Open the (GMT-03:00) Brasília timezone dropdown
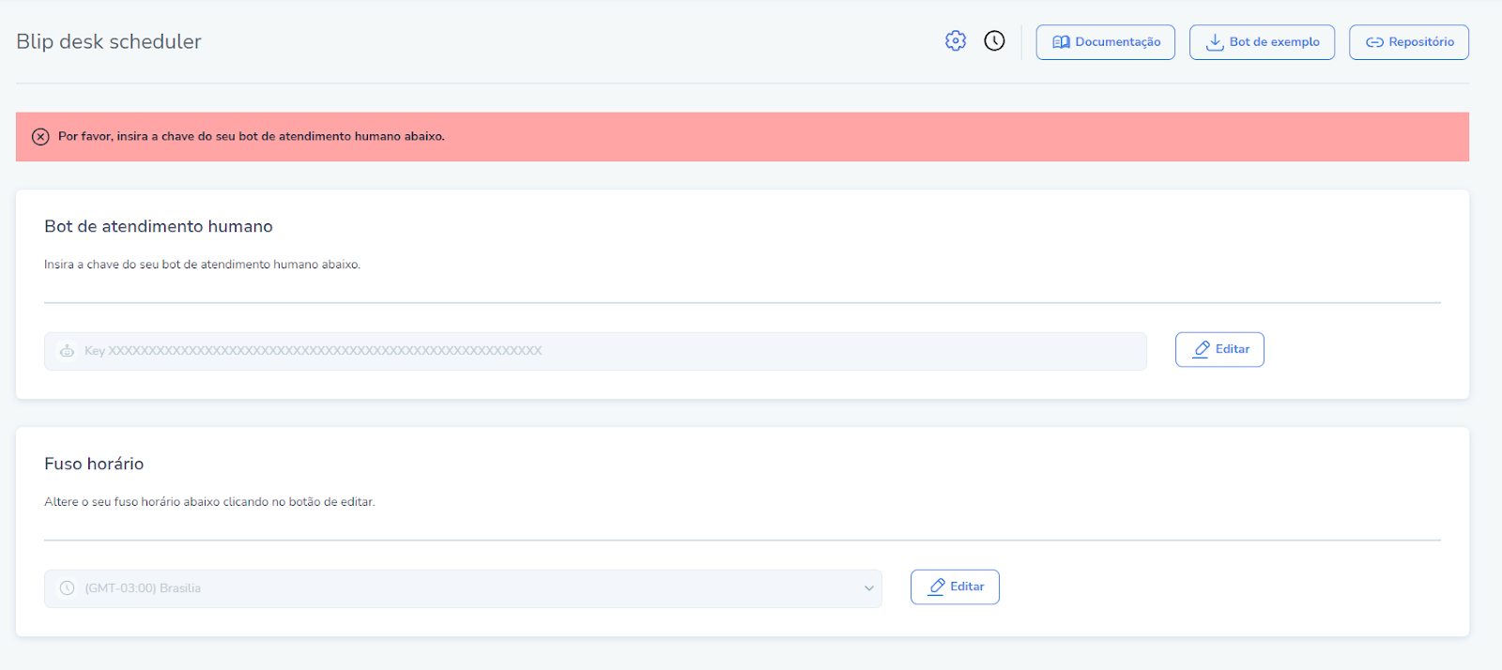The image size is (1502, 670). [x=463, y=588]
